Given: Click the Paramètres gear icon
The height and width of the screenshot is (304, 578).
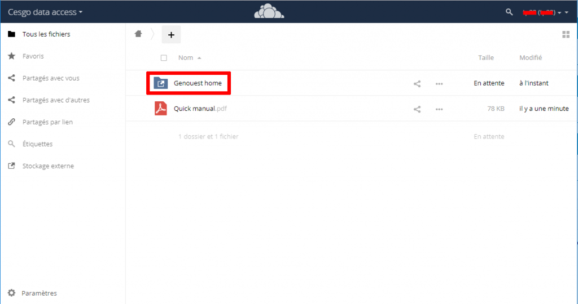Looking at the screenshot, I should (11, 293).
